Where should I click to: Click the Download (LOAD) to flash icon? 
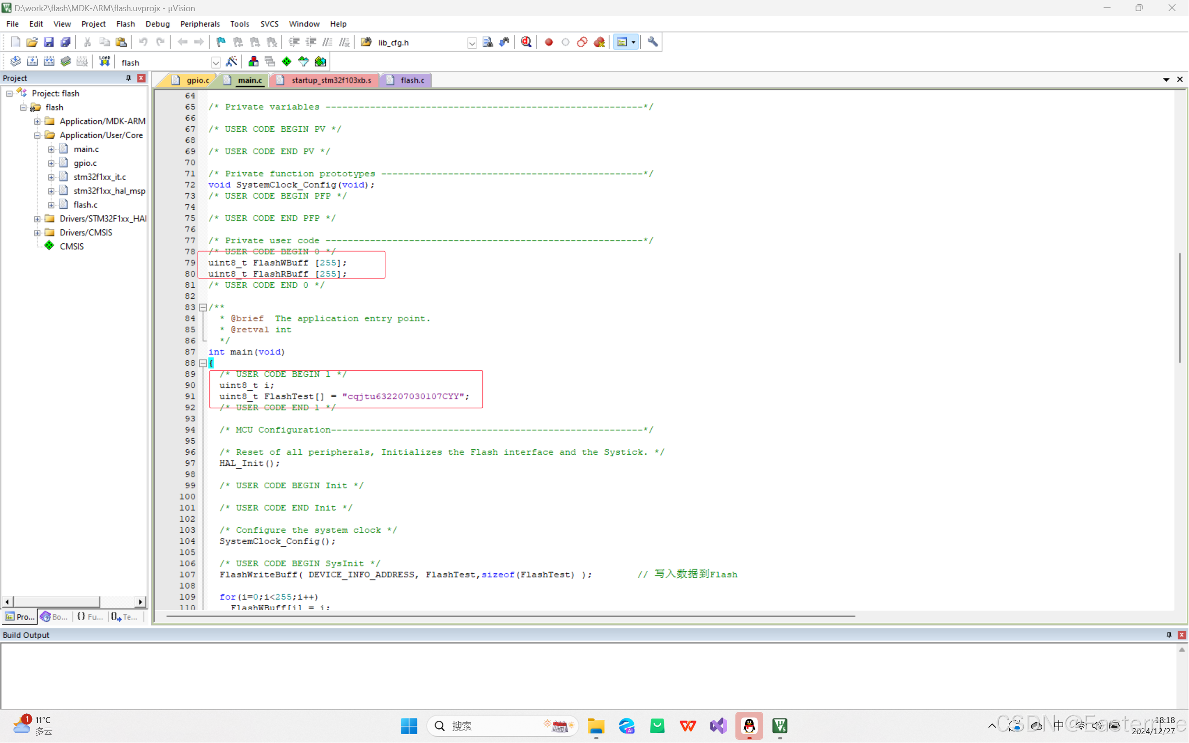click(105, 61)
